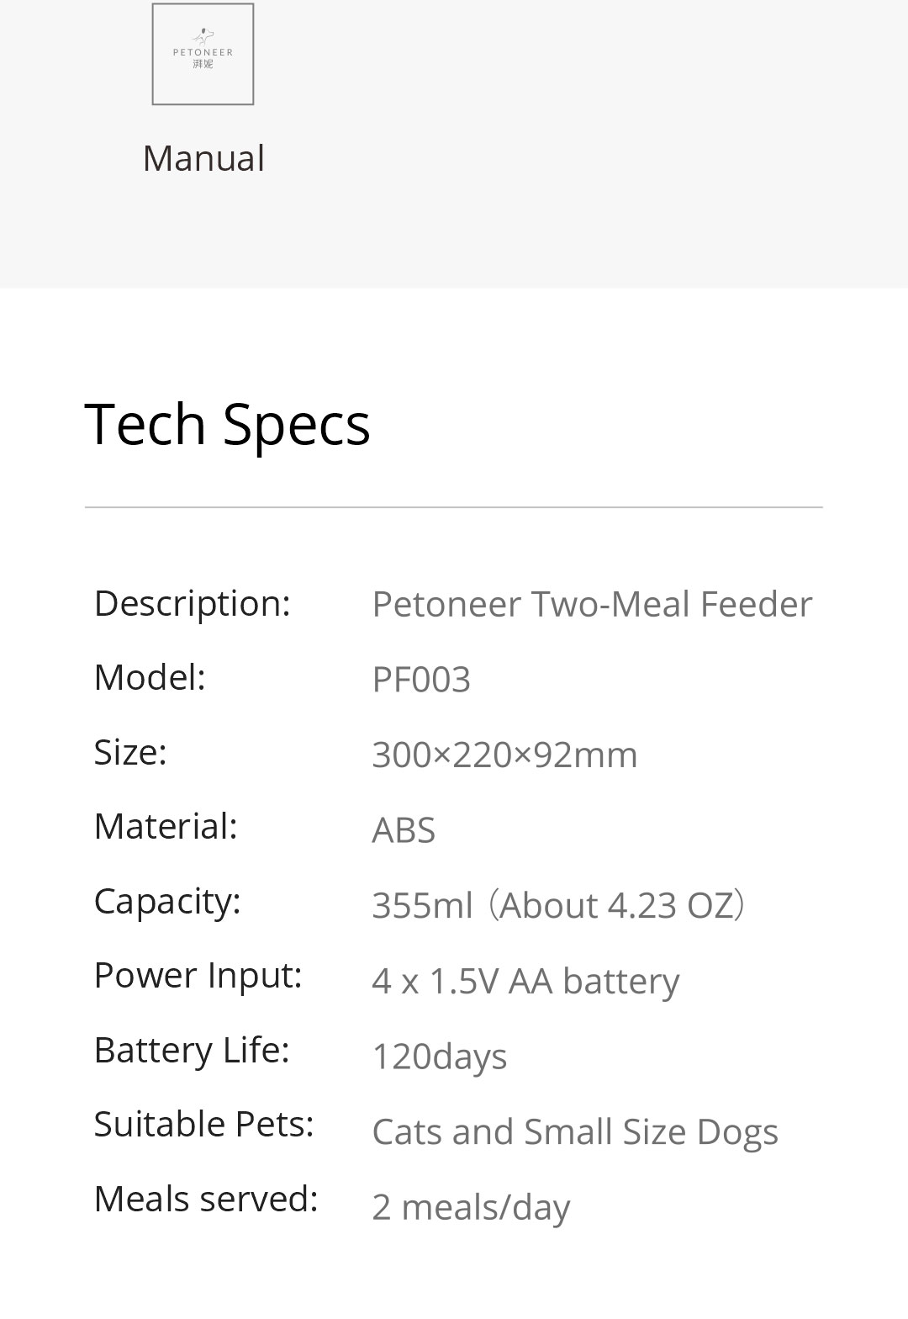
Task: Click the Power Input label
Action: coord(198,975)
